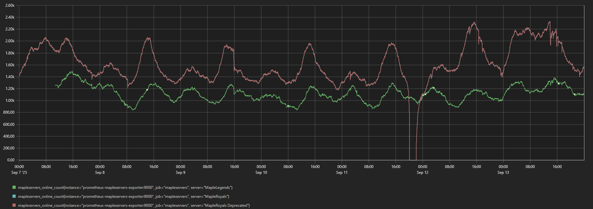The height and width of the screenshot is (209, 593).
Task: Click white marker on green line at Sep 10 08:00
Action: 288,106
